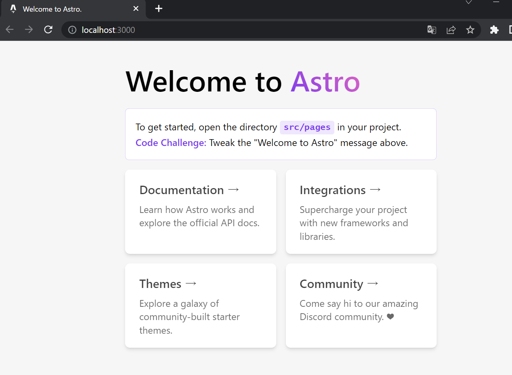
Task: Click the Code Challenge: text
Action: pyautogui.click(x=171, y=143)
